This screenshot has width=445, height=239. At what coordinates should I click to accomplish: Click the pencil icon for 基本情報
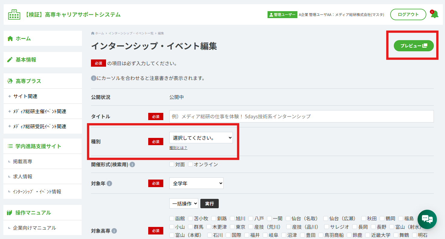click(10, 60)
